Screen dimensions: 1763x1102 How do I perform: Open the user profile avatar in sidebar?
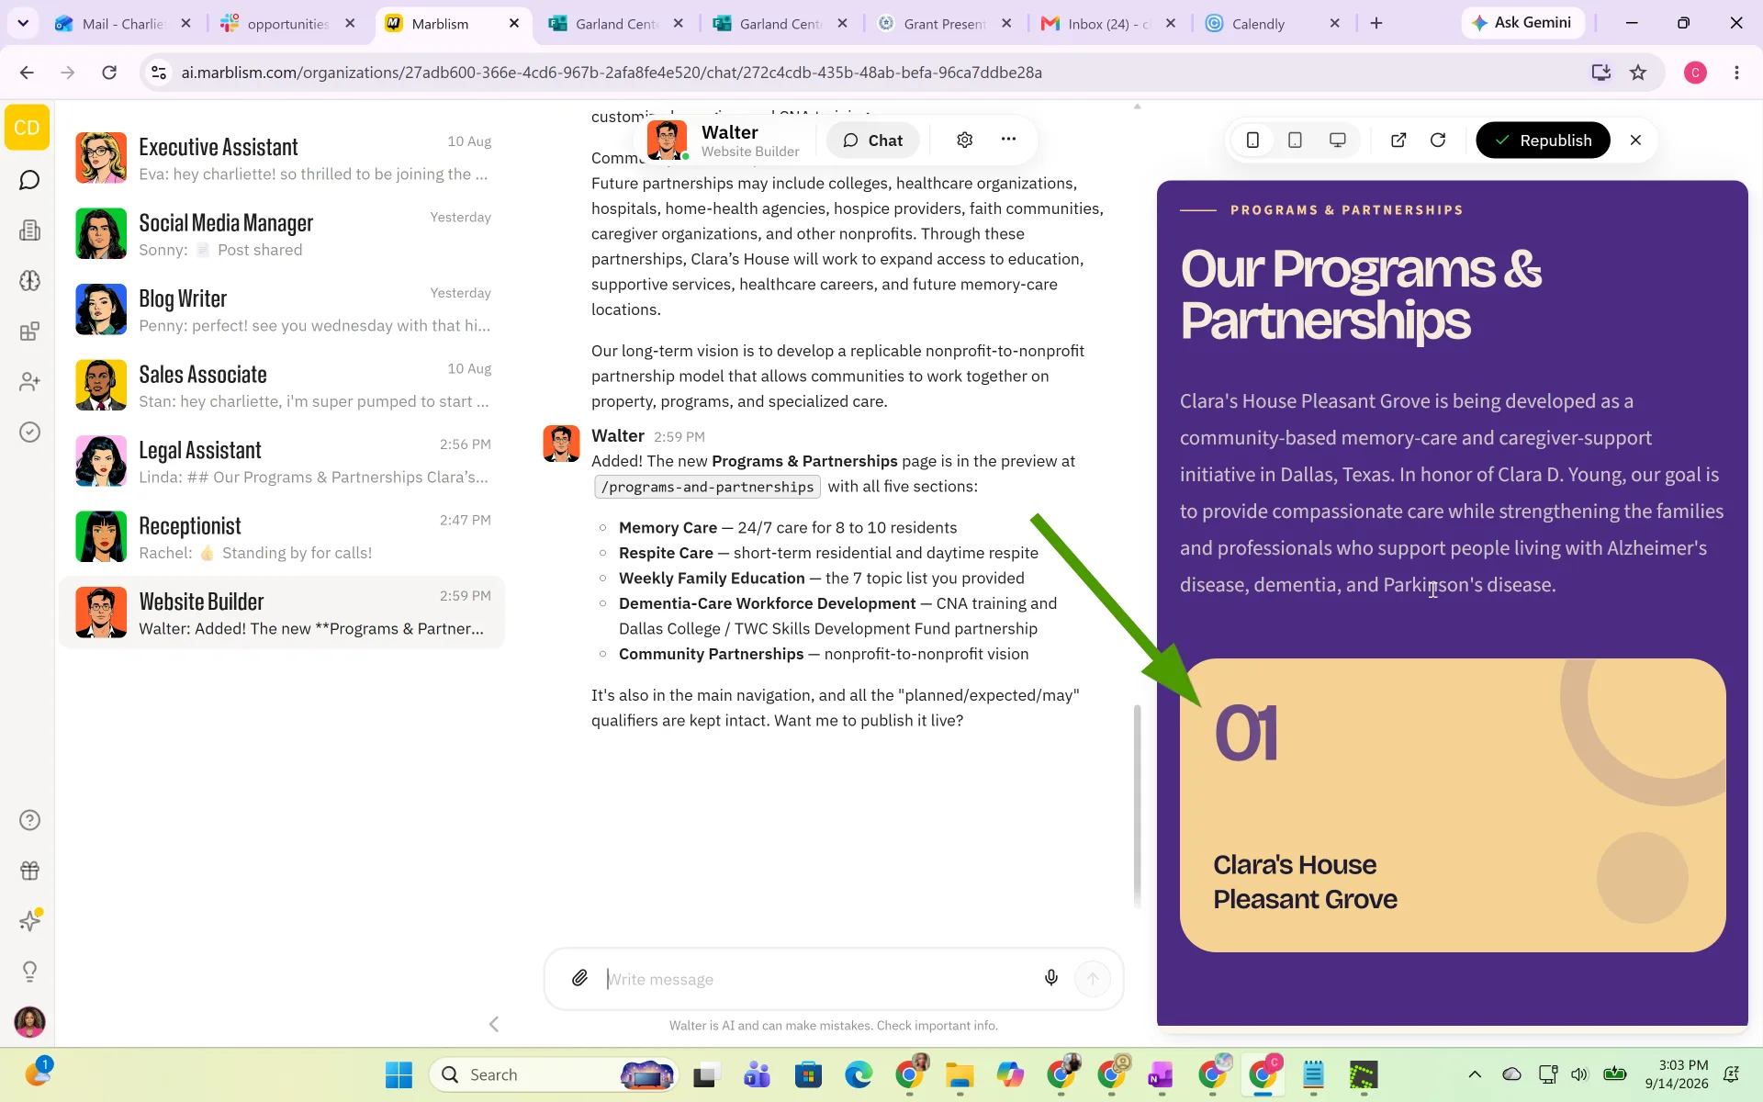pos(29,1021)
